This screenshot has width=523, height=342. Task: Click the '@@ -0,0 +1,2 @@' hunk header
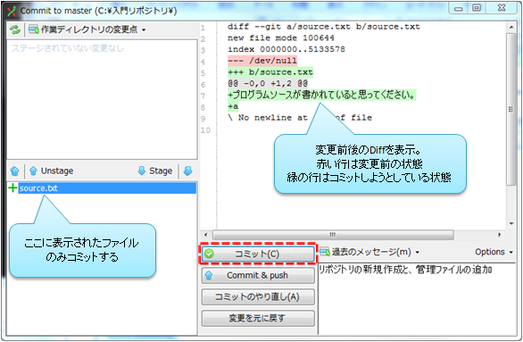(x=268, y=83)
